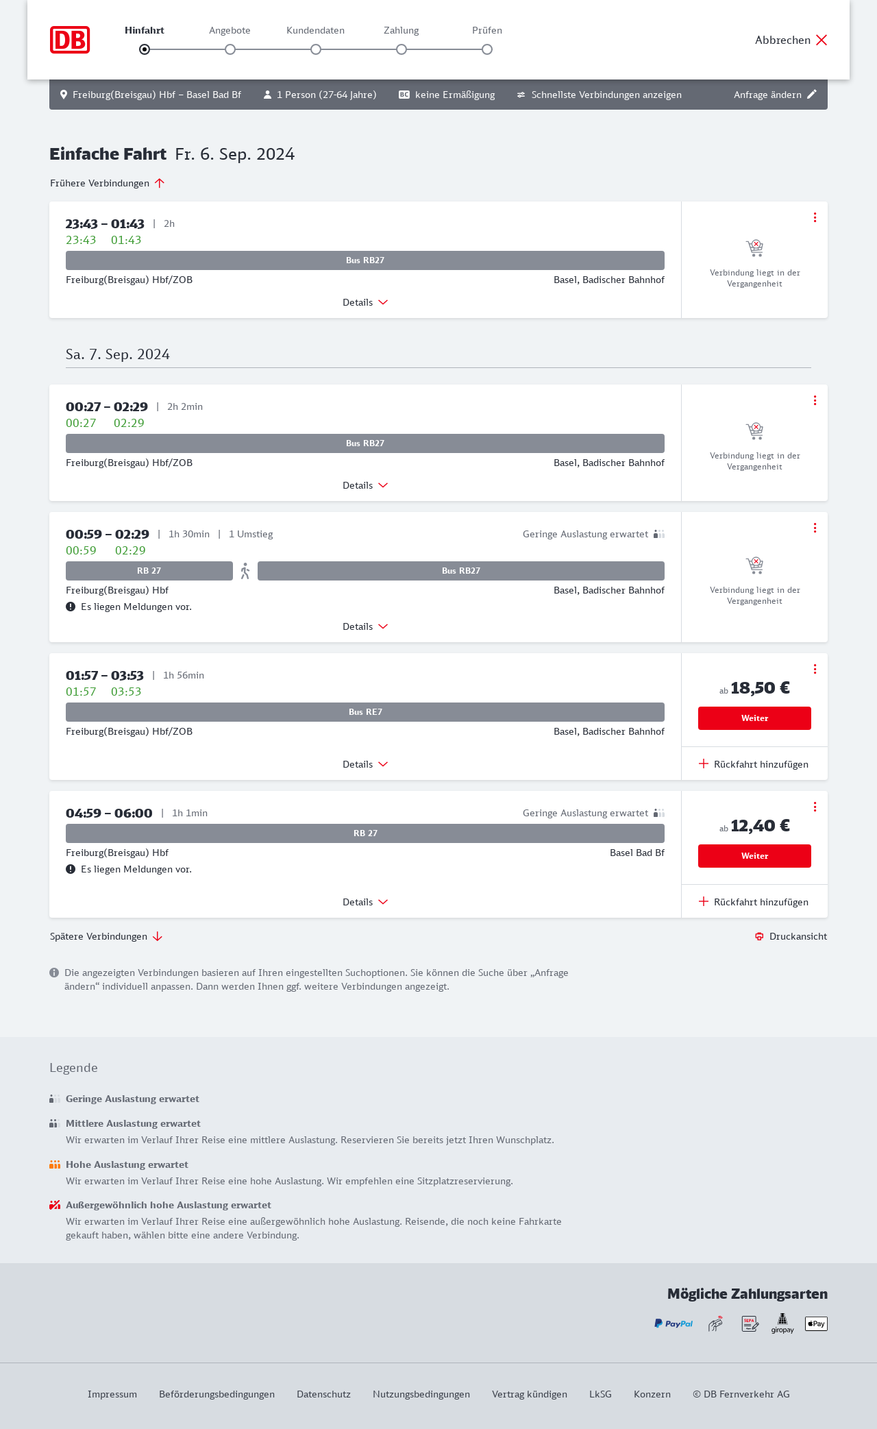Open three-dot menu for 04:59 connection
The width and height of the screenshot is (877, 1429).
click(x=815, y=807)
